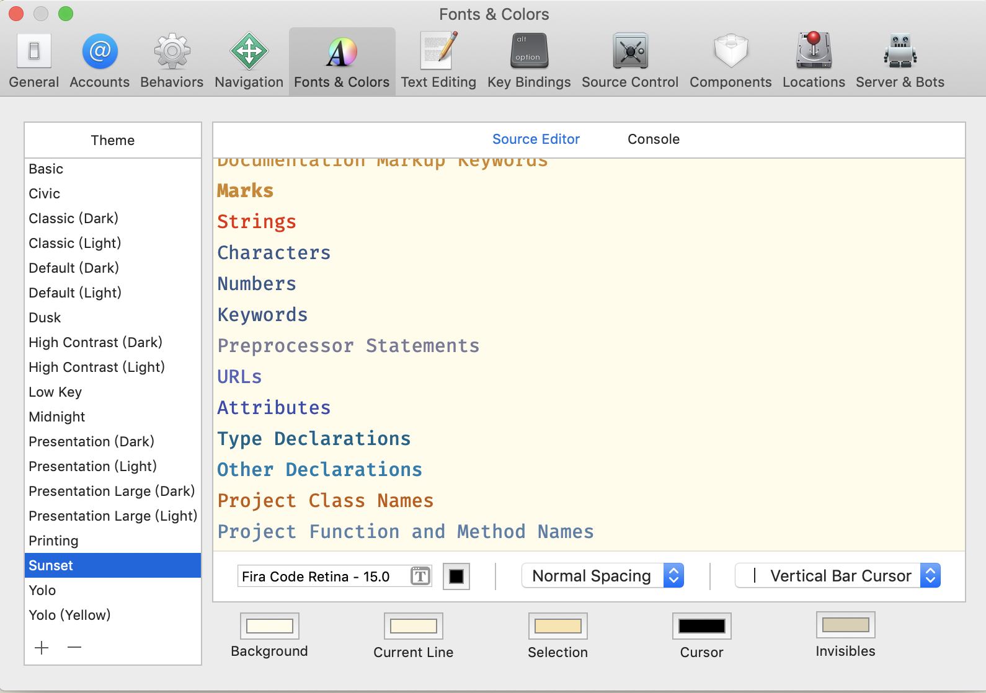Image resolution: width=986 pixels, height=693 pixels.
Task: Select the Classic (Dark) theme
Action: [113, 219]
